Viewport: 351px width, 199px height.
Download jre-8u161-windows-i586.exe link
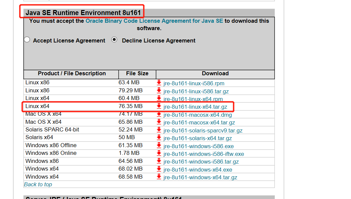199,146
